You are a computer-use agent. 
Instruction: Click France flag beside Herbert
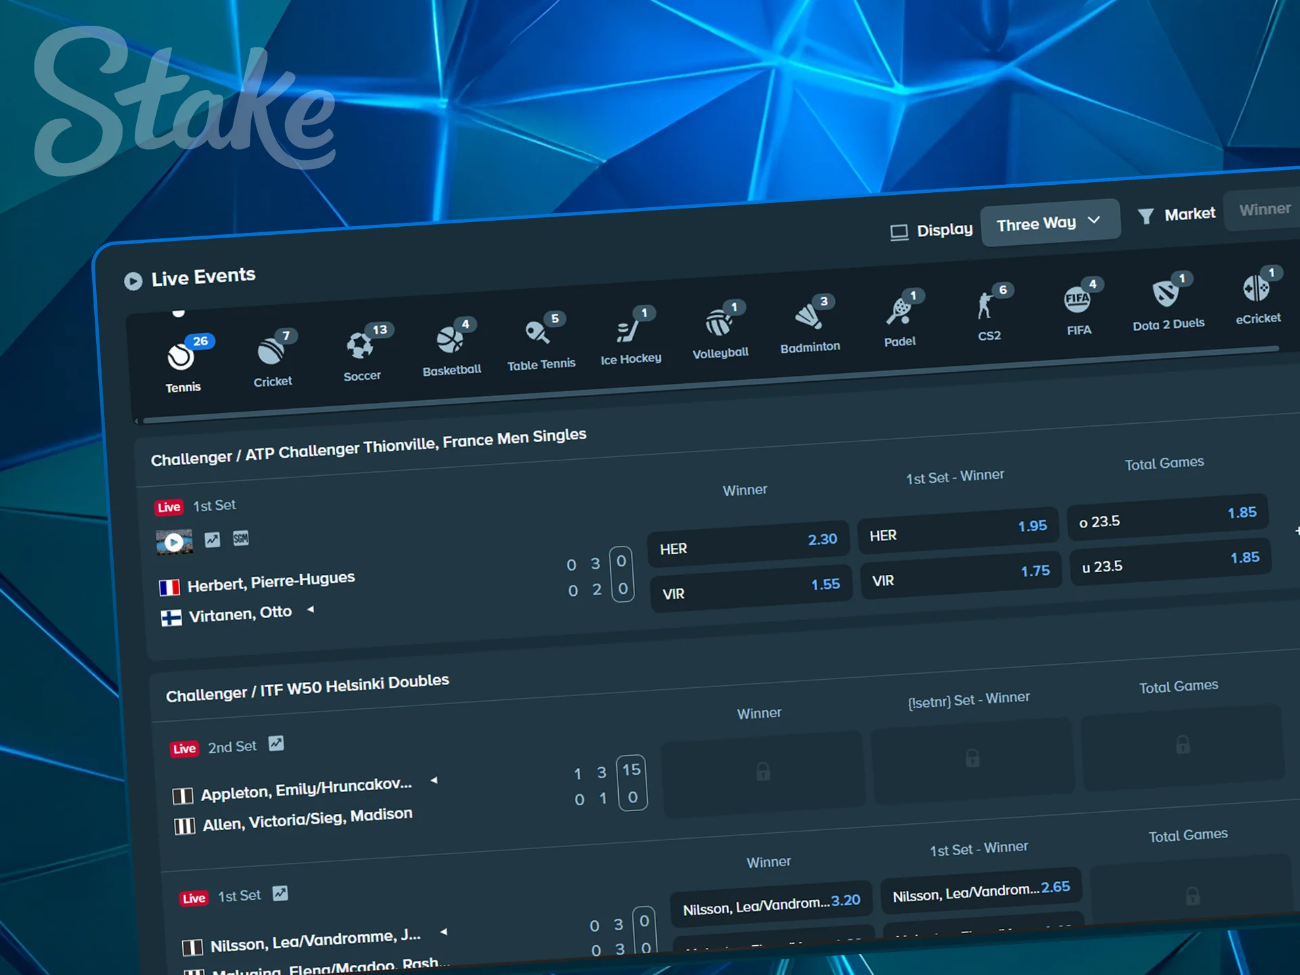[169, 587]
